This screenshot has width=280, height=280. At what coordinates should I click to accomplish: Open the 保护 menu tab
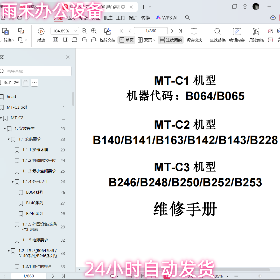coord(133,18)
